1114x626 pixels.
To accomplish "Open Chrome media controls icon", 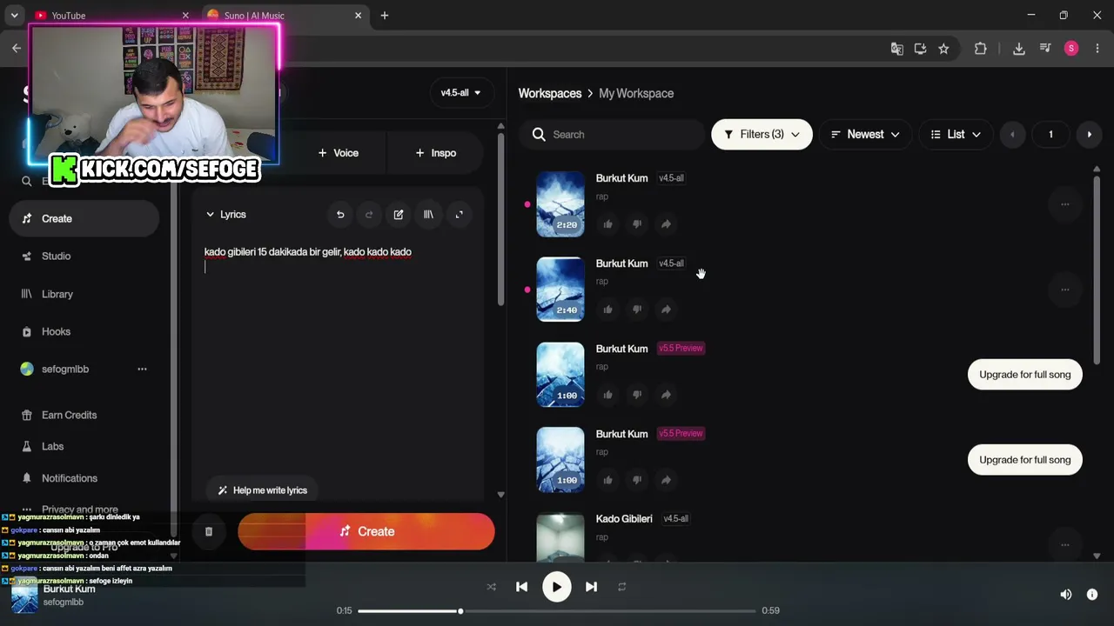I will point(1045,49).
